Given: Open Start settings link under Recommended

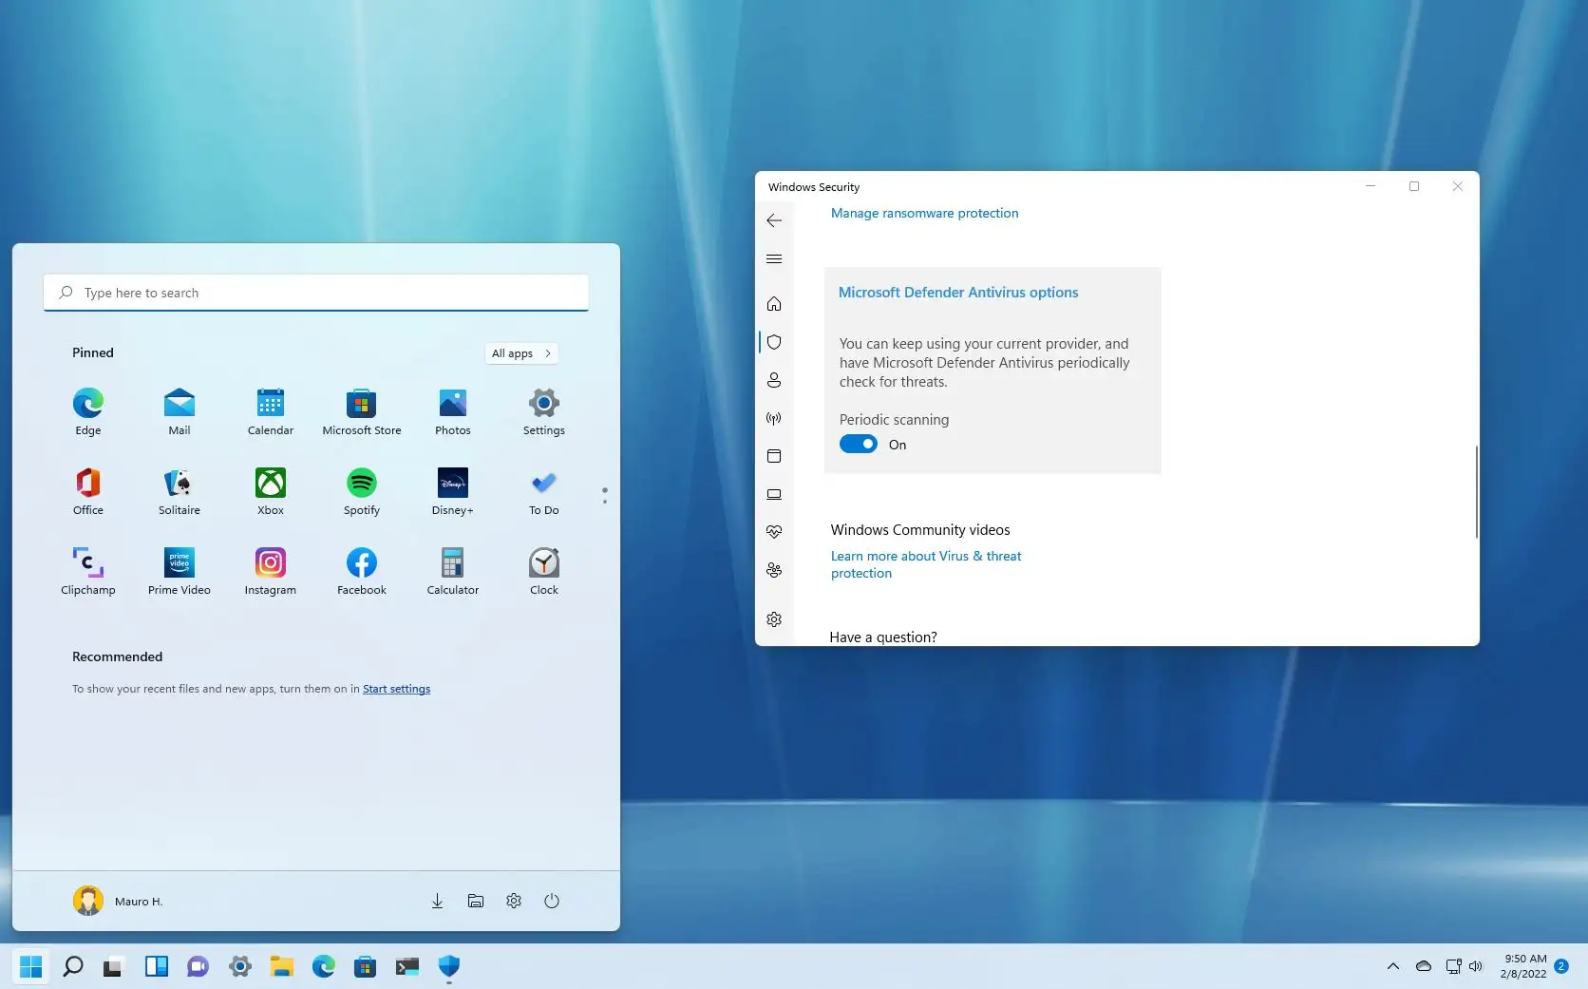Looking at the screenshot, I should coord(396,689).
